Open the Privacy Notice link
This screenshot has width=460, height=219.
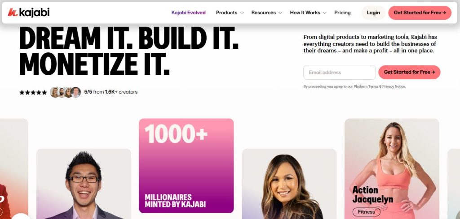394,86
